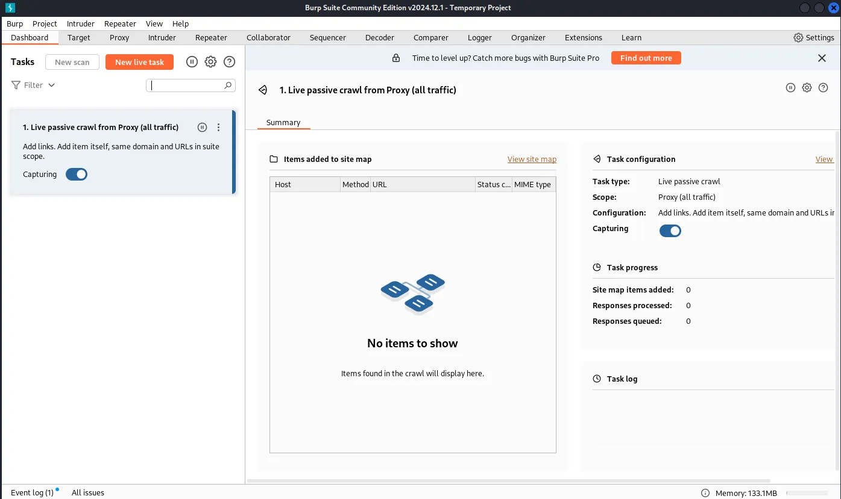Image resolution: width=841 pixels, height=499 pixels.
Task: Sort the table by the Host column header
Action: pyautogui.click(x=305, y=185)
